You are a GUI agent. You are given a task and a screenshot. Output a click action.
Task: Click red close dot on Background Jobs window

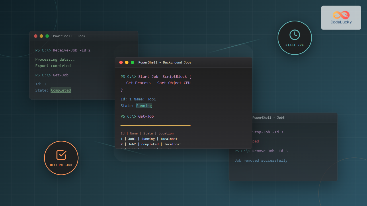[x=121, y=62]
